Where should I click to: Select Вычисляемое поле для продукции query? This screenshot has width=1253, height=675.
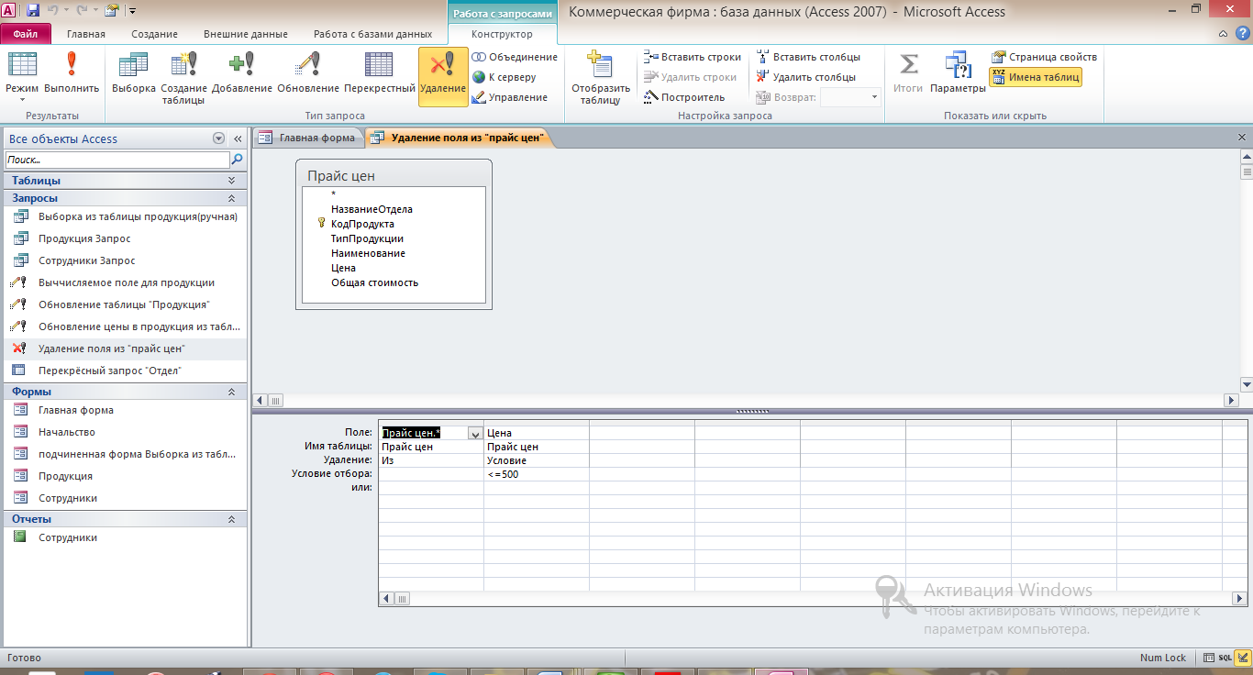pos(125,282)
